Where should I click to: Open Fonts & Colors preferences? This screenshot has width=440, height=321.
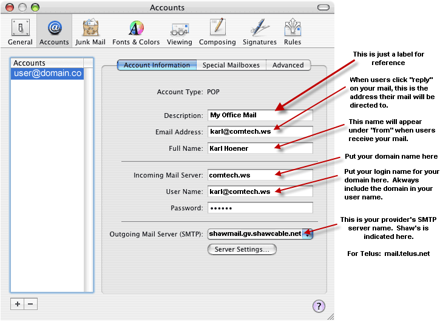(x=136, y=31)
